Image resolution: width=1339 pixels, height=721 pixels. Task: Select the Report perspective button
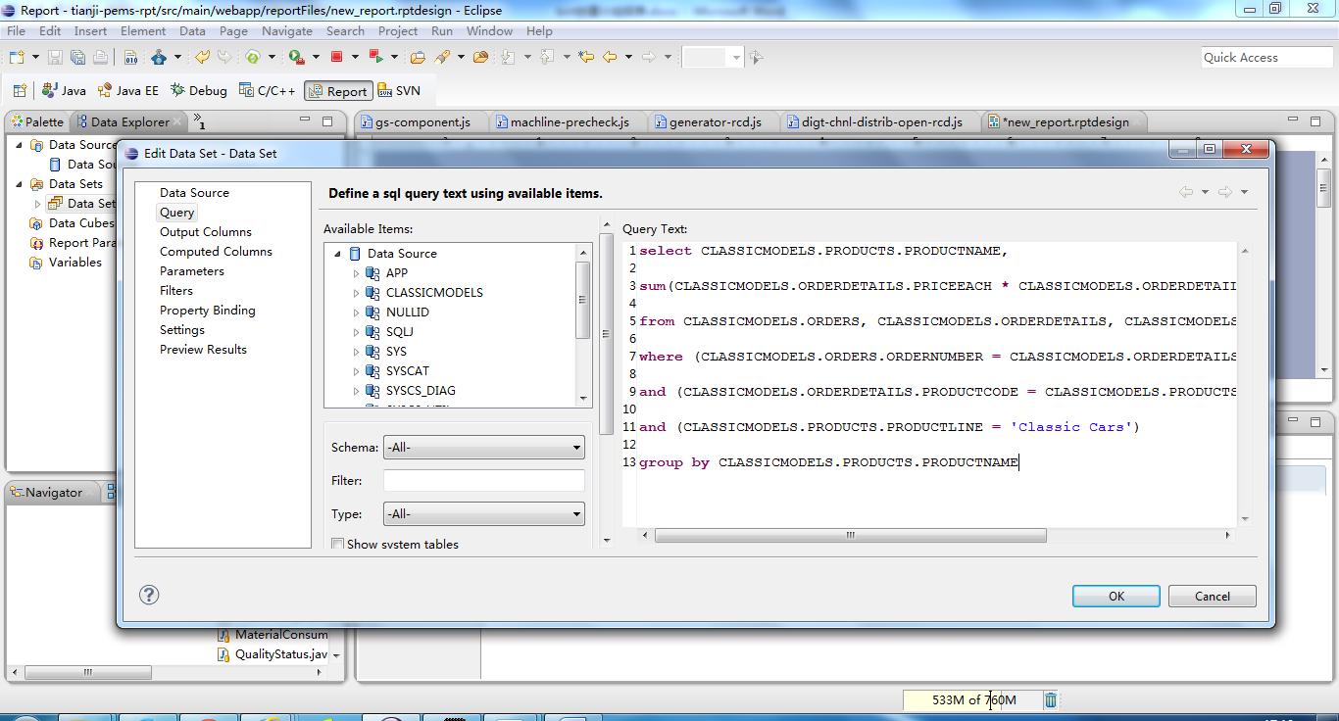tap(337, 91)
